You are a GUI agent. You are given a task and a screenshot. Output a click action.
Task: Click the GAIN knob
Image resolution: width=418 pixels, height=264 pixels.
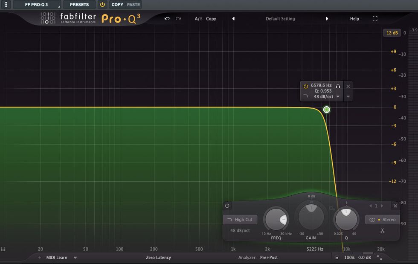tap(311, 217)
